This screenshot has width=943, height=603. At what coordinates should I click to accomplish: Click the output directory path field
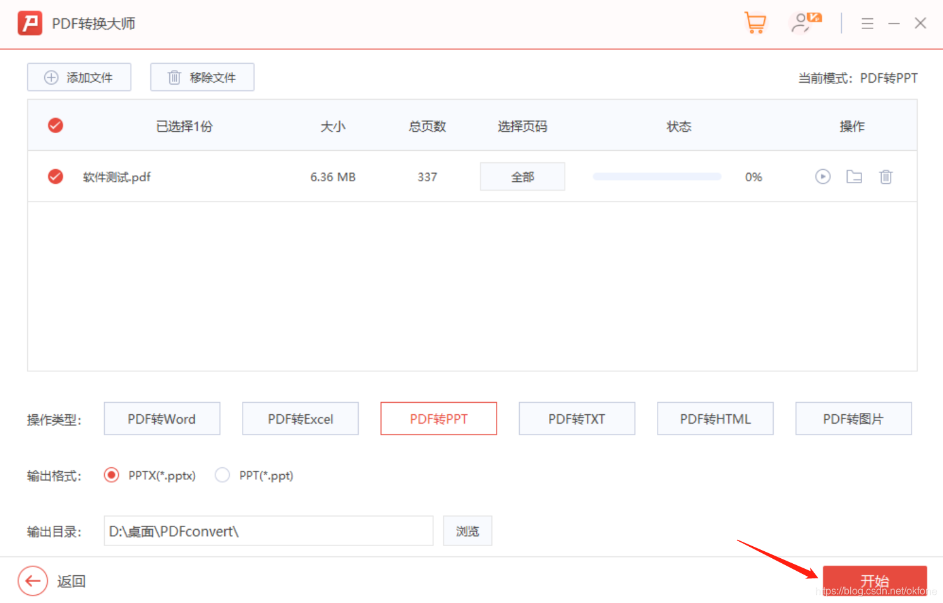pos(268,531)
